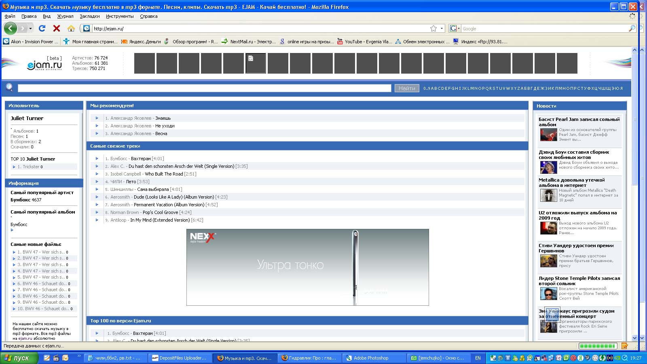Viewport: 647px width, 364px height.
Task: Open the 'YouTube - Evgenia Vla...' bookmark
Action: pyautogui.click(x=365, y=41)
